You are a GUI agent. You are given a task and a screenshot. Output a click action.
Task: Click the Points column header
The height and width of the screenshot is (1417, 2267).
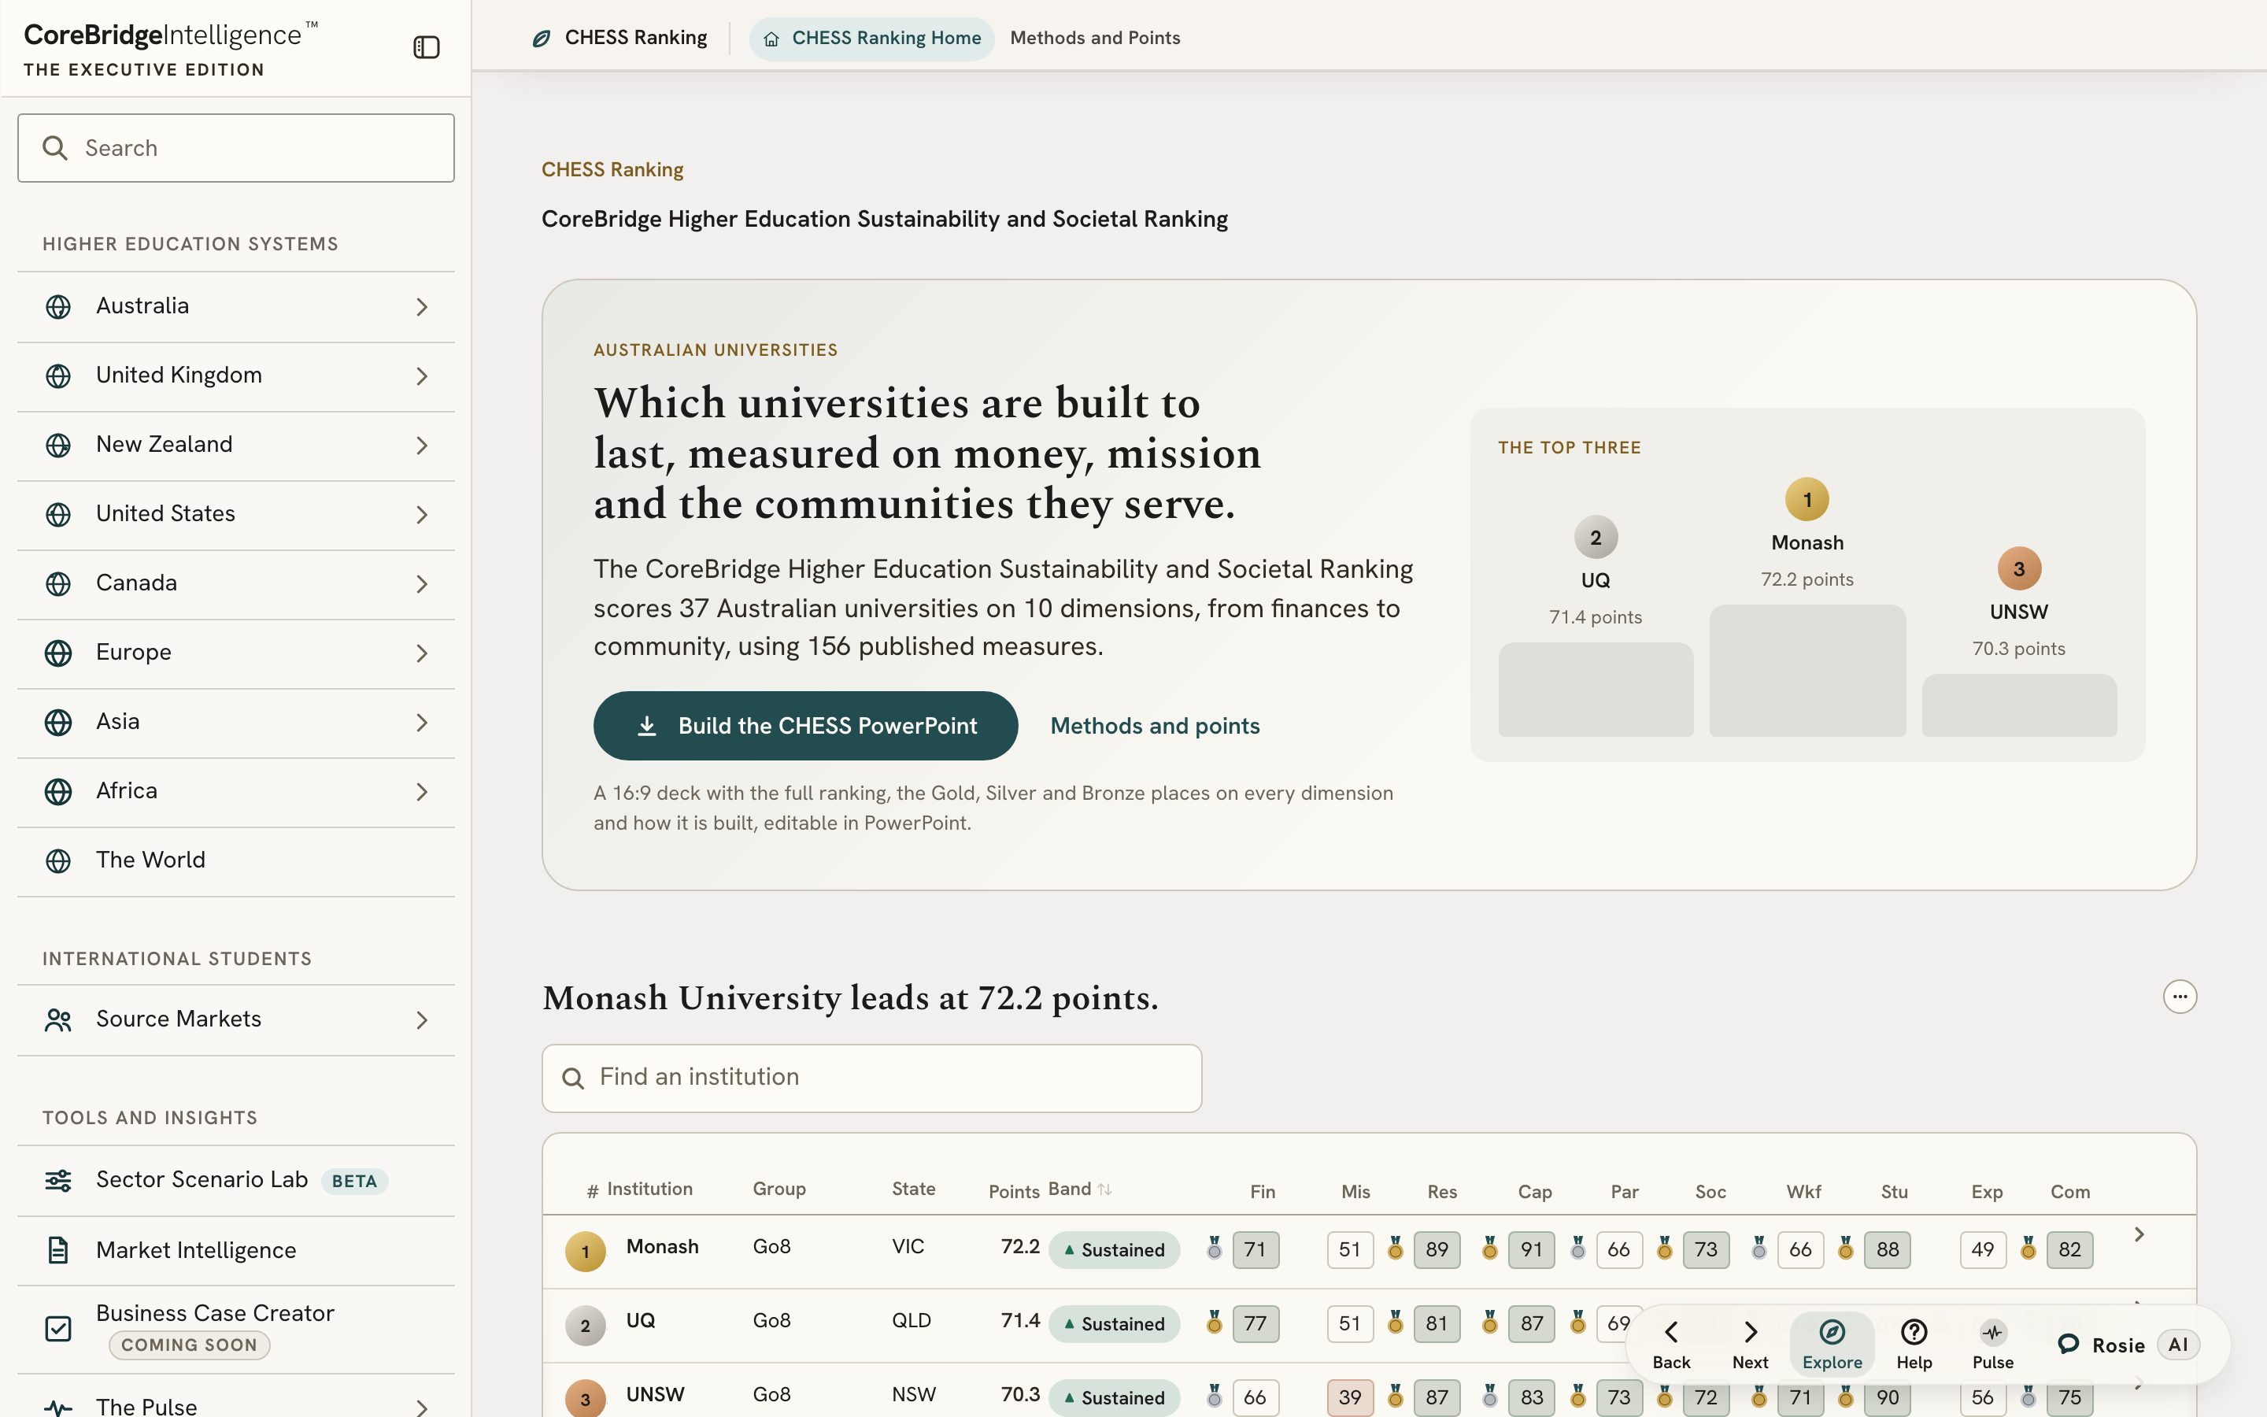(x=1014, y=1192)
